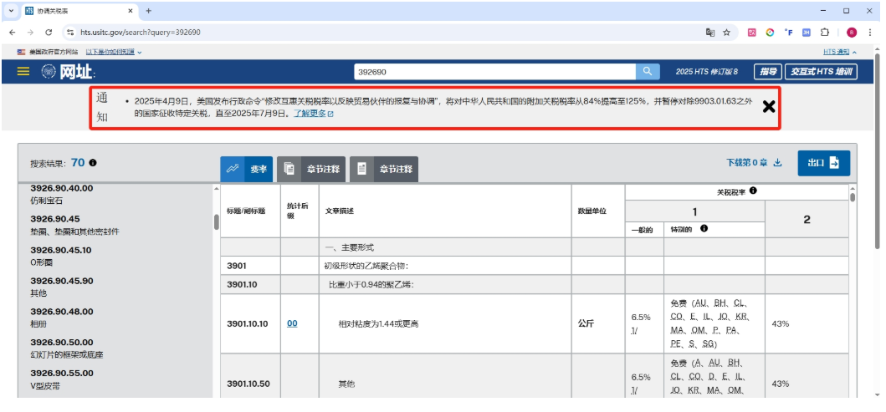This screenshot has width=886, height=412.
Task: Click description 比重小于0.94的聚乙烯
Action: click(x=371, y=284)
